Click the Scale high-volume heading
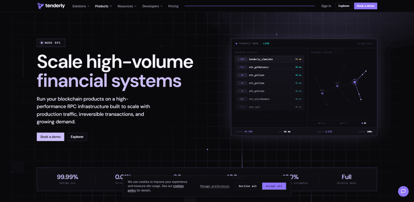 [x=115, y=62]
